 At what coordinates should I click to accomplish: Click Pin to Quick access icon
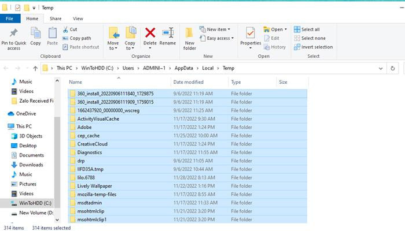[14, 33]
